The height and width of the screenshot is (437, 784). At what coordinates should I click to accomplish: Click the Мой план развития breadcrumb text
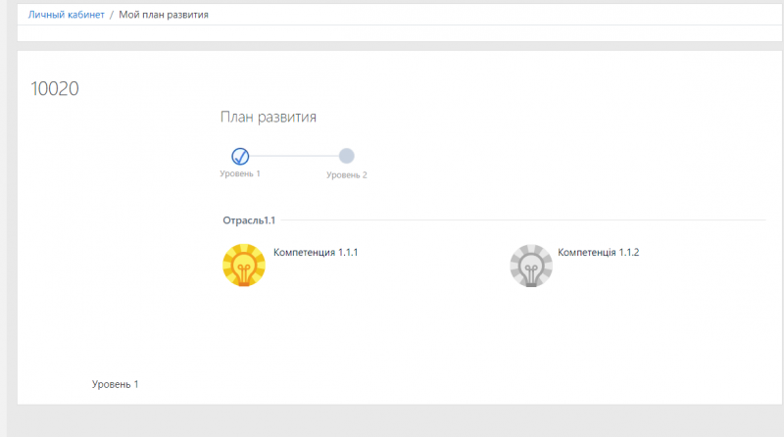[x=164, y=15]
